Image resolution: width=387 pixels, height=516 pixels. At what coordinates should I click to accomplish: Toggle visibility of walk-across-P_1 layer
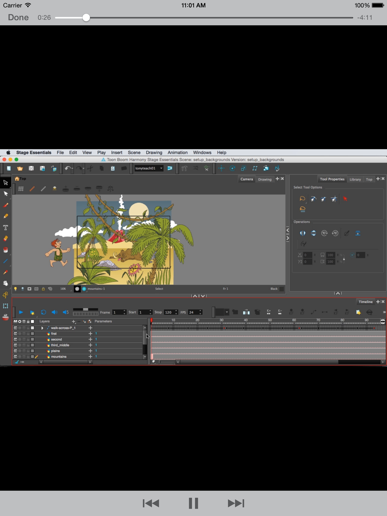pos(15,328)
